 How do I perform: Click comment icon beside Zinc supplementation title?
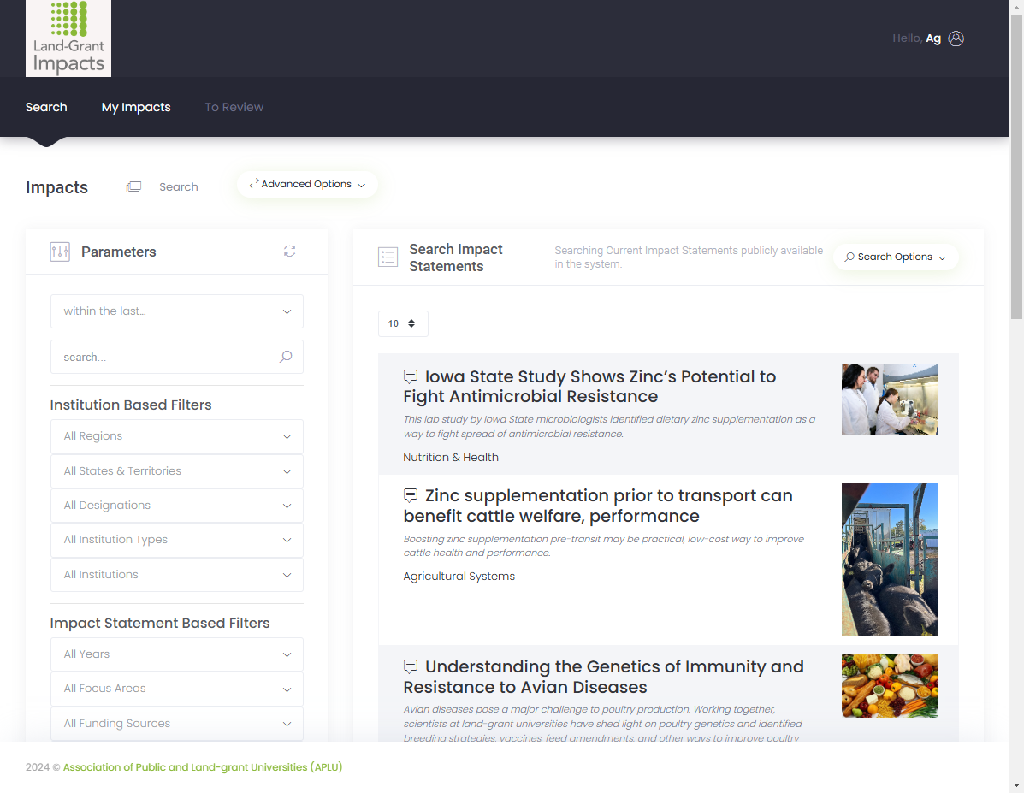(410, 494)
